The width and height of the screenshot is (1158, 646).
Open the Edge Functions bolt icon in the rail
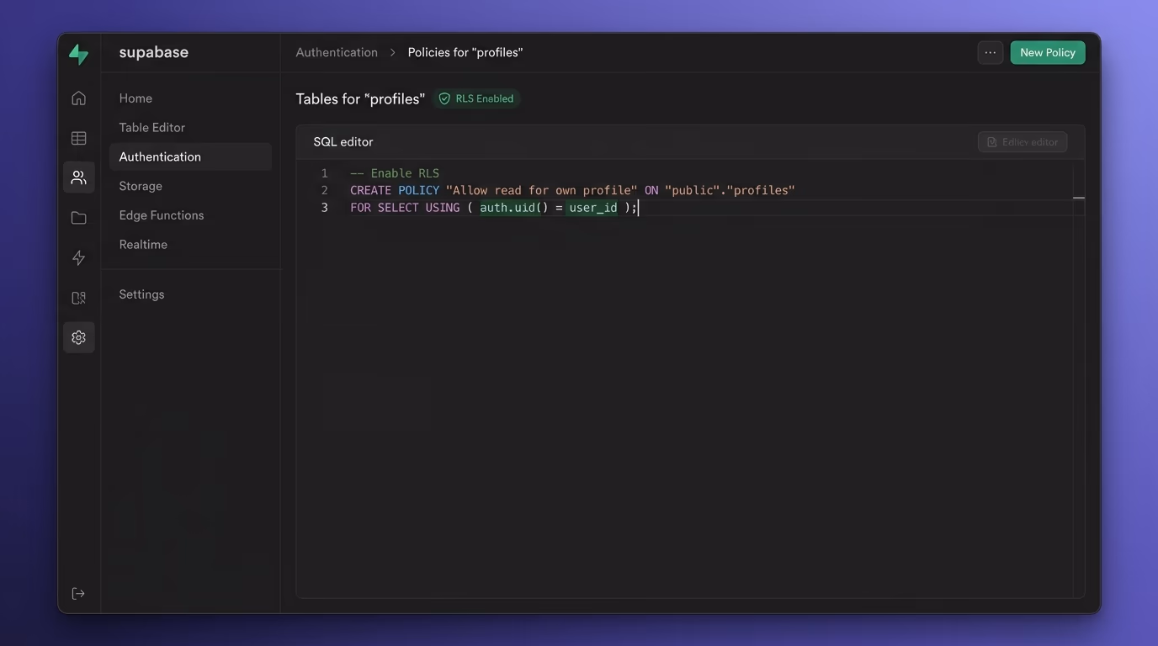78,257
